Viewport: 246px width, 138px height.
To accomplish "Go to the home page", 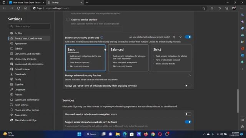I will (26, 8).
